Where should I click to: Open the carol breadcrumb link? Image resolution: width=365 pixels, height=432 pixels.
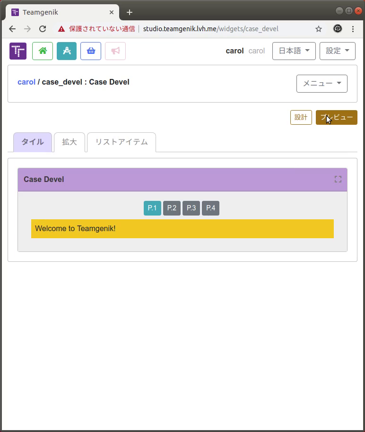point(26,82)
